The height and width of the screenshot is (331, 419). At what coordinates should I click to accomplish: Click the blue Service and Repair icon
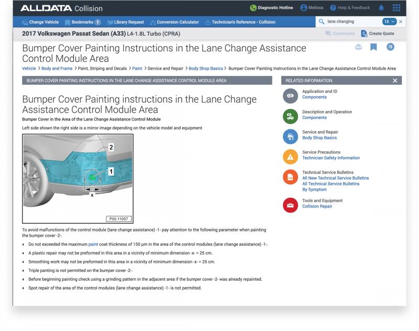(290, 137)
